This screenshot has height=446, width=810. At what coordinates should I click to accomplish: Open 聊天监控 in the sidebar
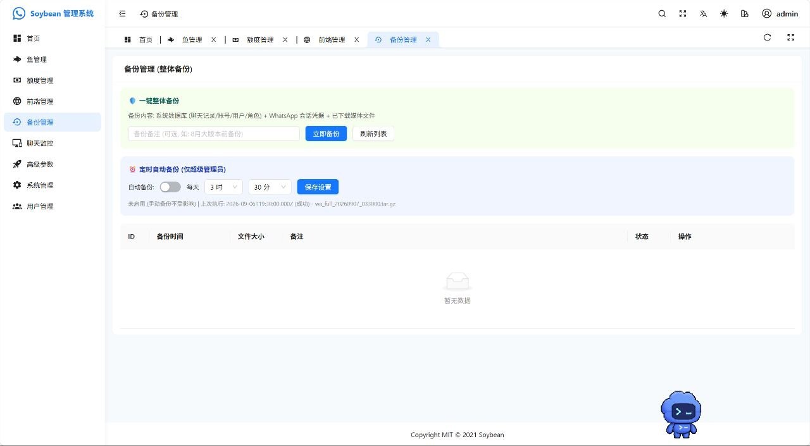coord(53,143)
